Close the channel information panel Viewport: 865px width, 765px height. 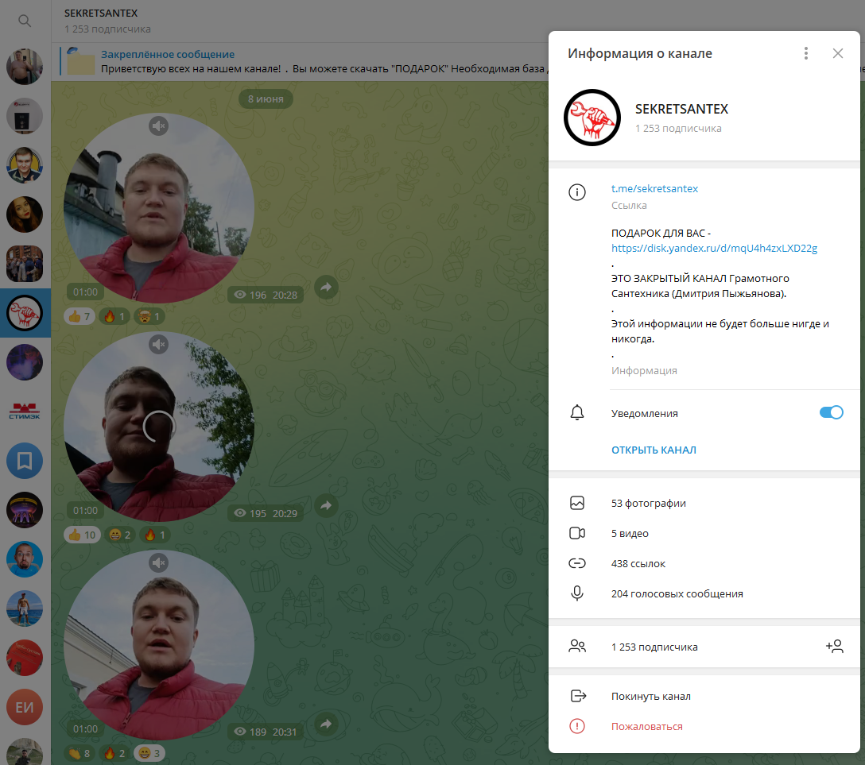click(x=837, y=53)
